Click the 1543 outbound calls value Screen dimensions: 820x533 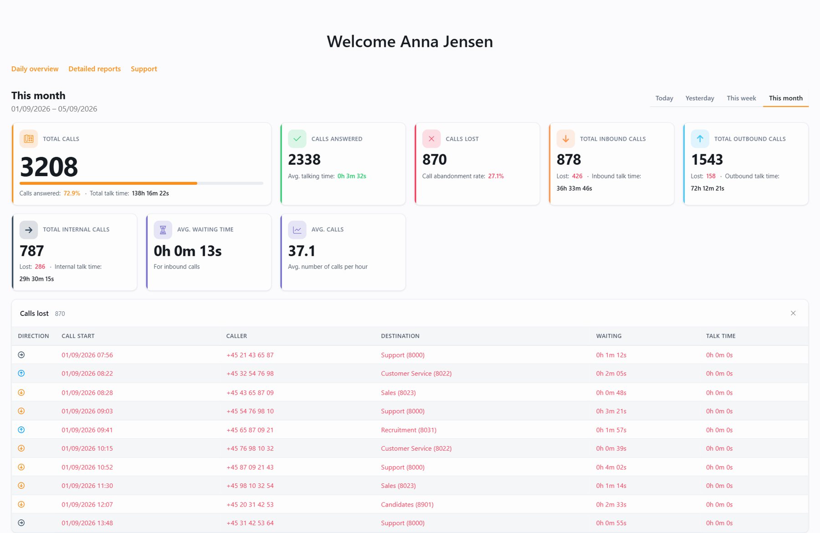707,160
